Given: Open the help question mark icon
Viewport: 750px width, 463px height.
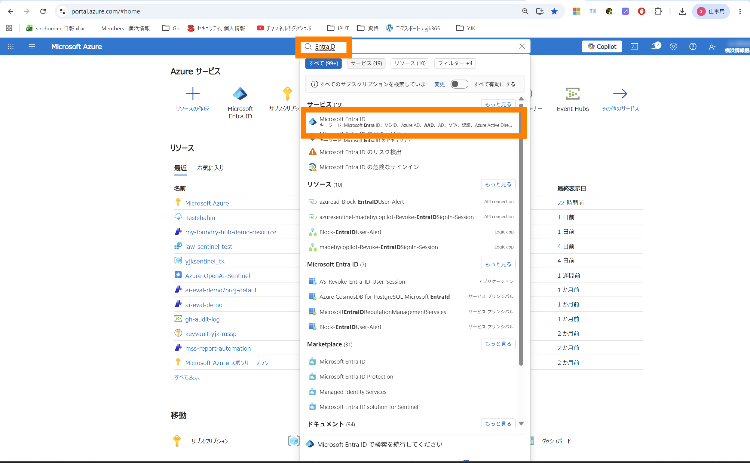Looking at the screenshot, I should 693,47.
